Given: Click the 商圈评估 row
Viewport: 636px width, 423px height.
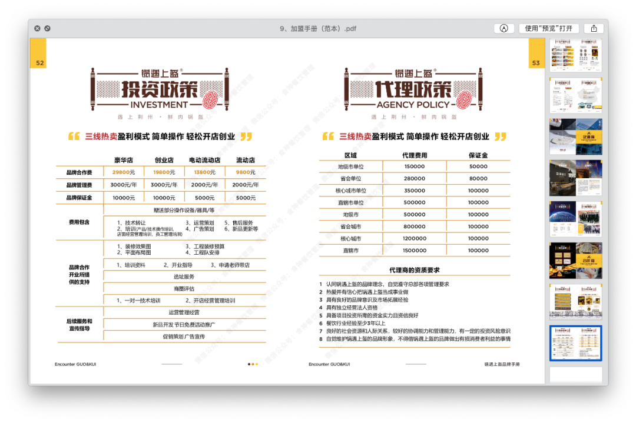Looking at the screenshot, I should [x=184, y=289].
